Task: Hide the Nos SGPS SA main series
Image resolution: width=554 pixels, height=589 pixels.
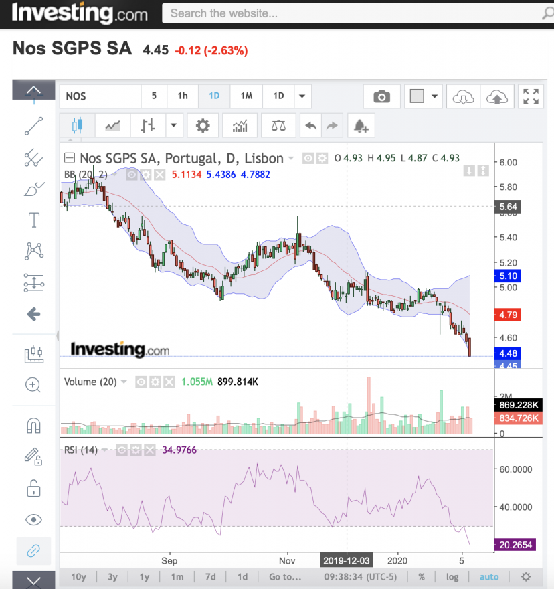Action: 308,158
